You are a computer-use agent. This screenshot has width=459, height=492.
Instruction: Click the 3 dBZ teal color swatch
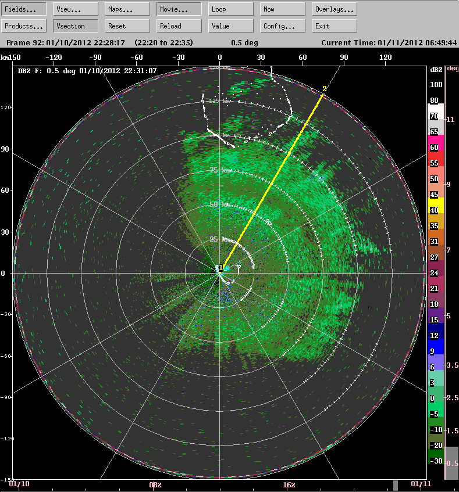[436, 378]
